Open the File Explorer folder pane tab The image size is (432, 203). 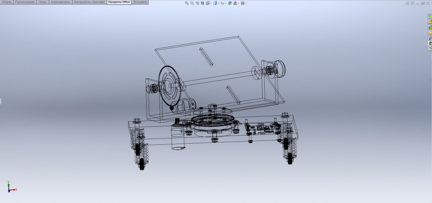coord(430,32)
